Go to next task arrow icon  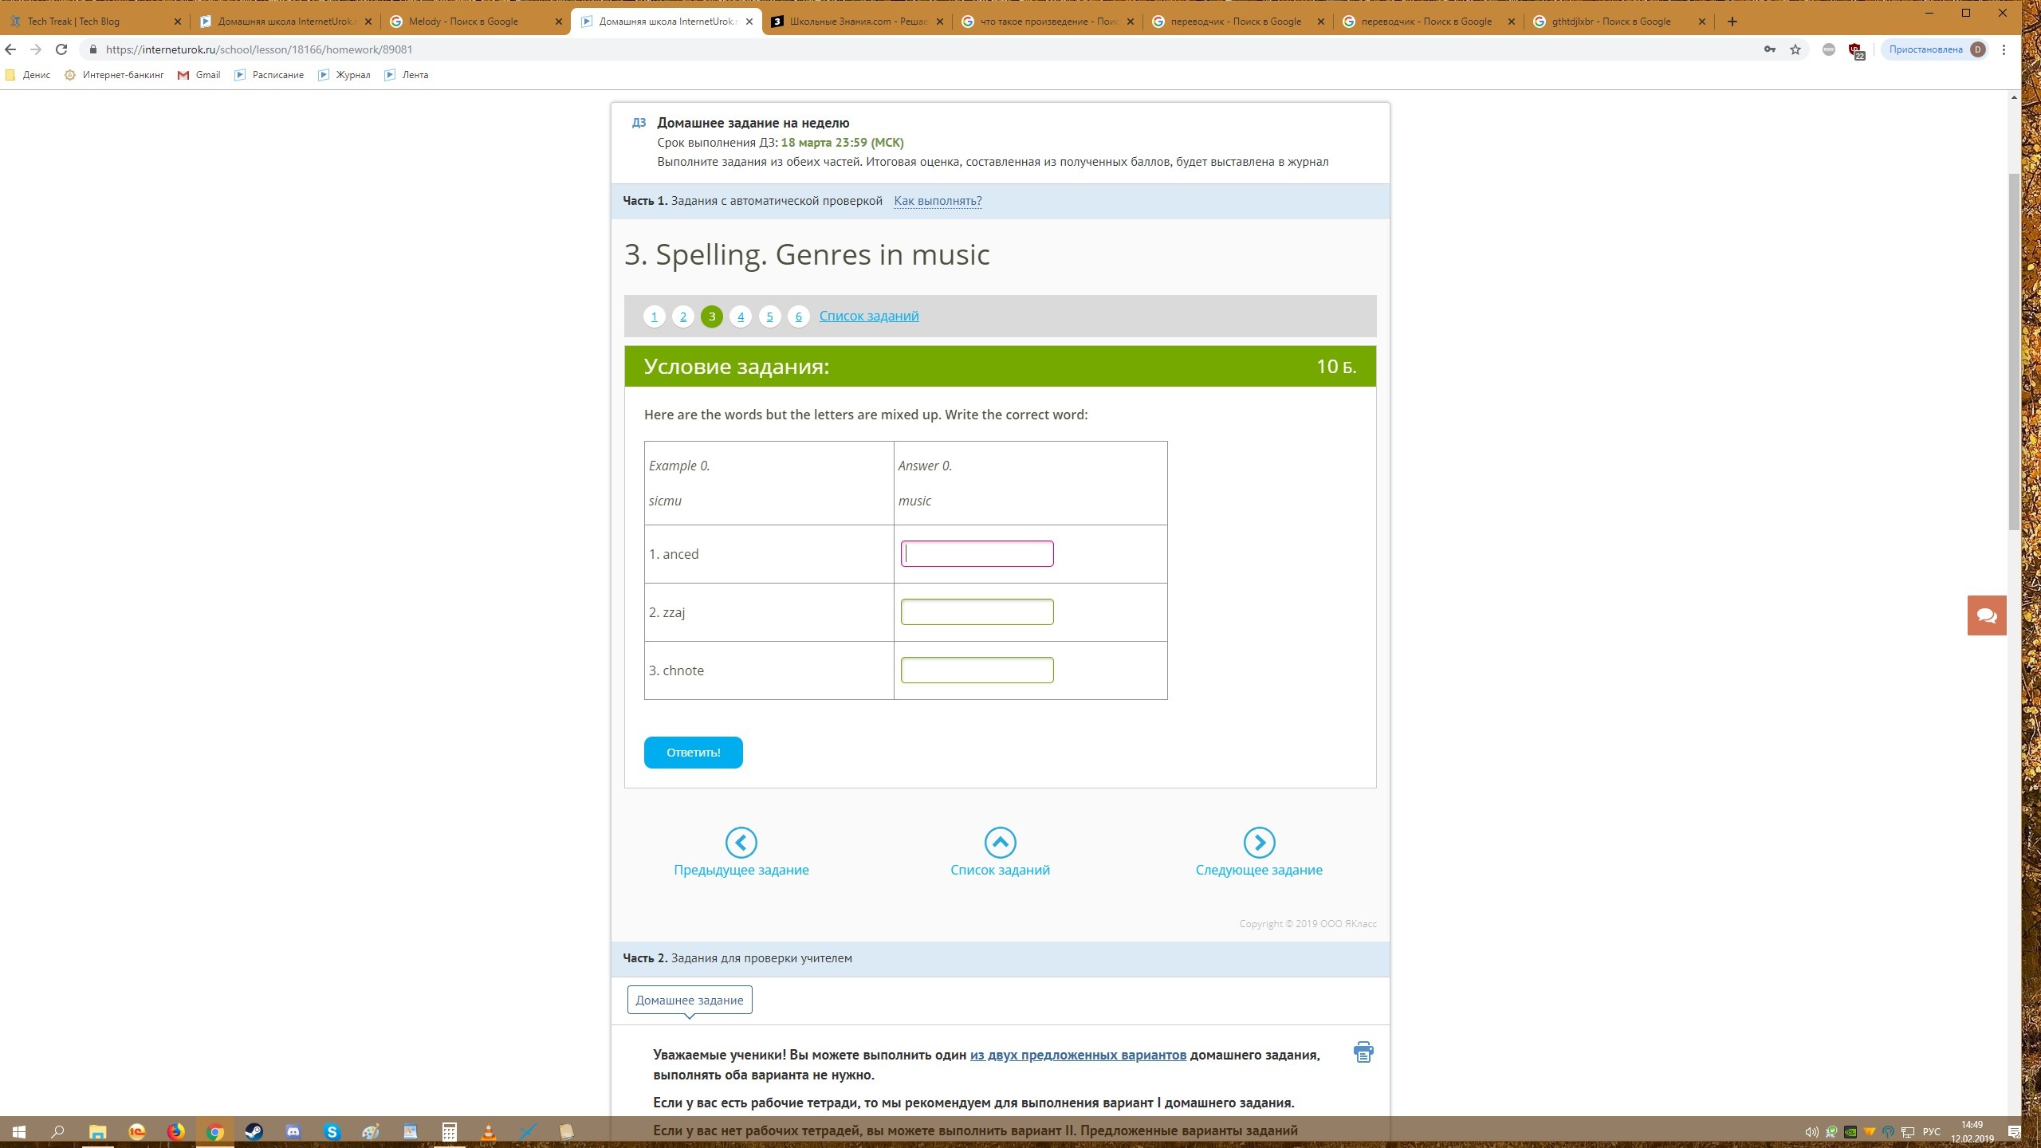pyautogui.click(x=1259, y=842)
